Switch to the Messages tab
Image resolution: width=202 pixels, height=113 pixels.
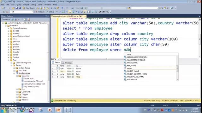tap(67, 63)
